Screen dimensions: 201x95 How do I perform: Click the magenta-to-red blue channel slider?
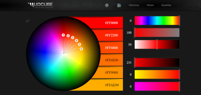pos(157,86)
